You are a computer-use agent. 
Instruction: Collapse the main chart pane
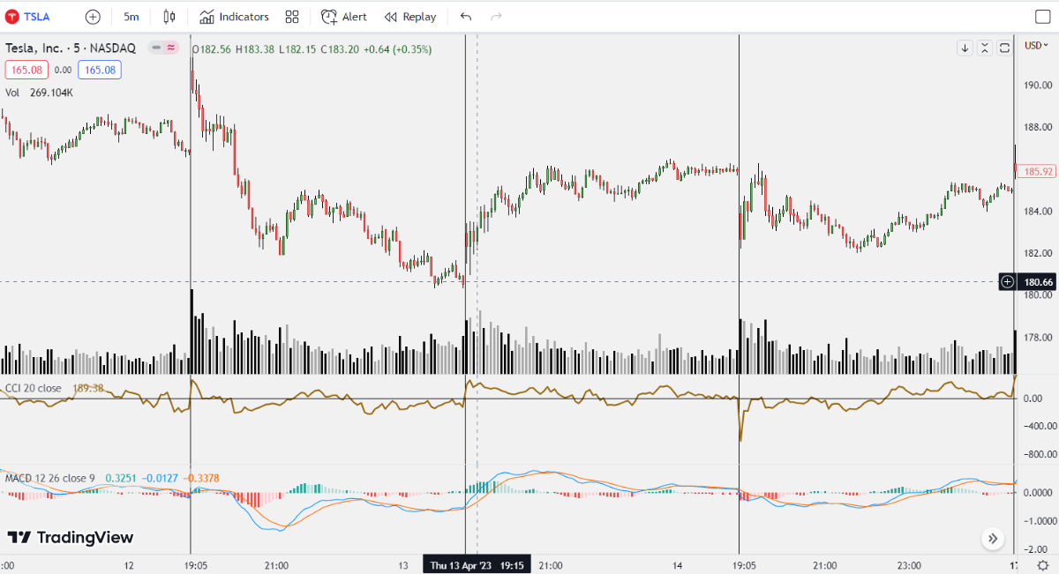coord(985,48)
